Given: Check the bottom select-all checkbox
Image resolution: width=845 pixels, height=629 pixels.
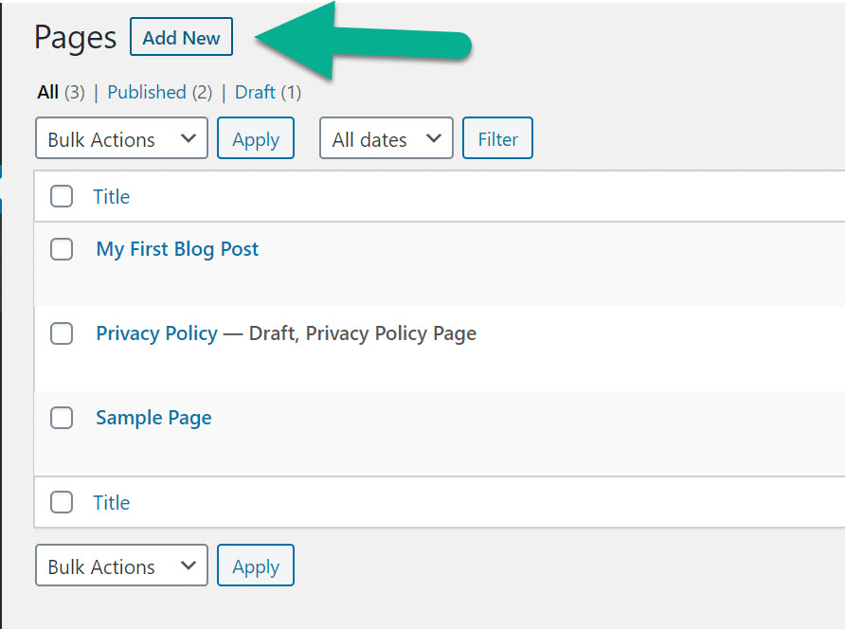Looking at the screenshot, I should click(x=61, y=502).
